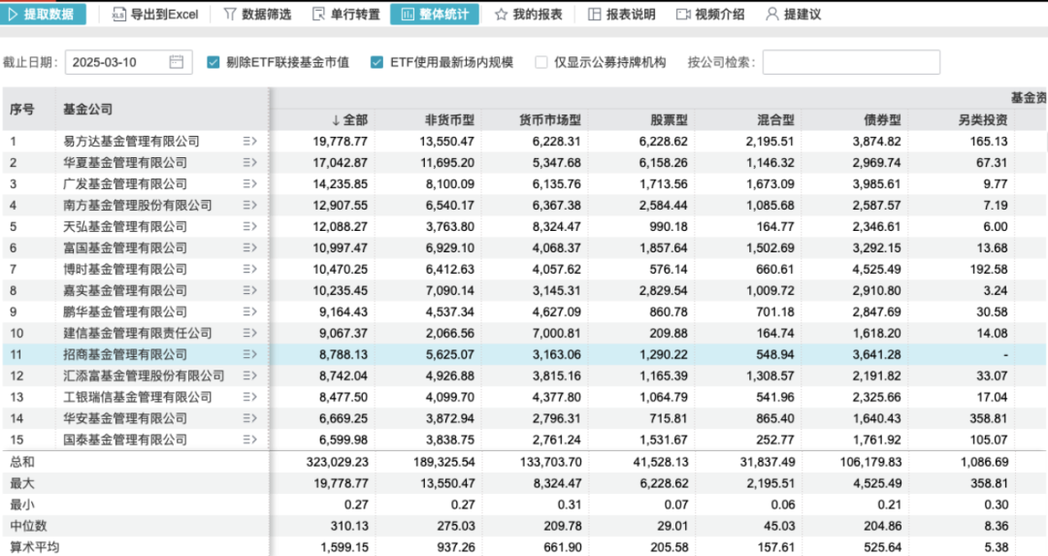Expand row menu for 易方达基金管理有限公司
Screen dimensions: 1048x556
[x=249, y=142]
